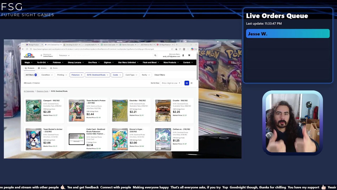The image size is (337, 190).
Task: Close the Manage Product browser tab
Action: click(42, 45)
